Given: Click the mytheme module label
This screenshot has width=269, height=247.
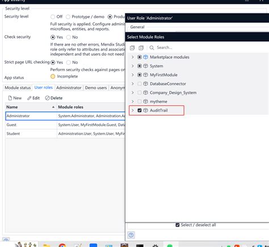Looking at the screenshot, I should tap(158, 101).
